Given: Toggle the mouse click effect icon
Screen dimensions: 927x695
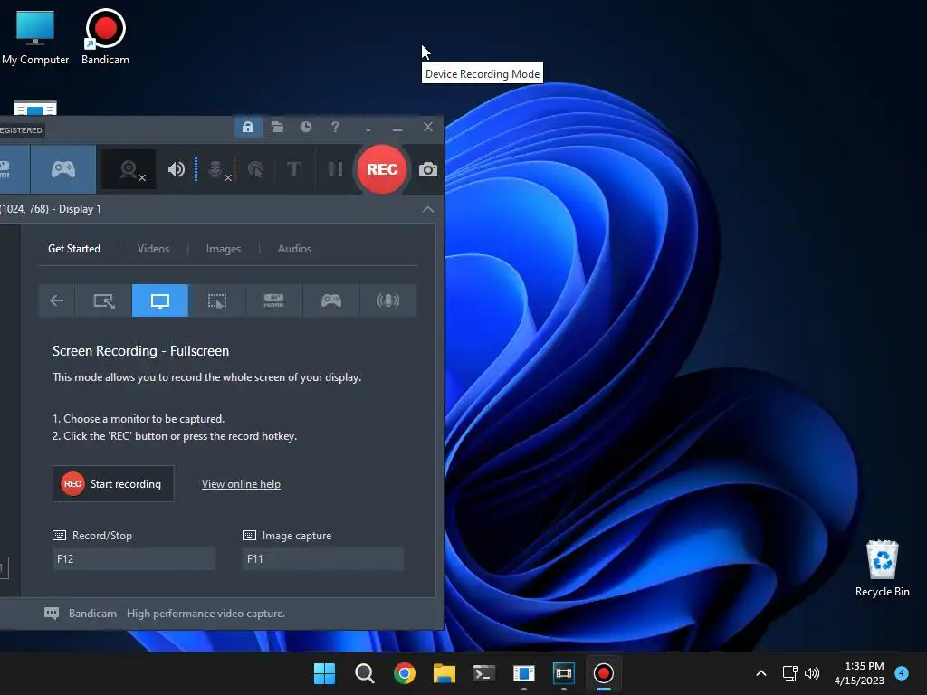Looking at the screenshot, I should coord(255,170).
